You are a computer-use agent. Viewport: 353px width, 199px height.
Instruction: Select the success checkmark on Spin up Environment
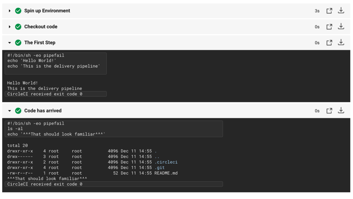18,10
